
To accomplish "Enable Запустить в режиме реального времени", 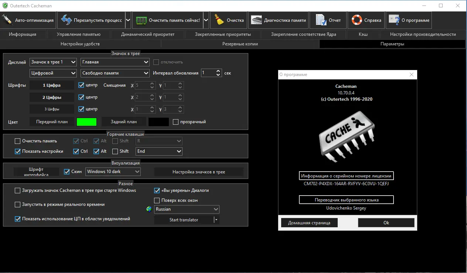I will (17, 204).
